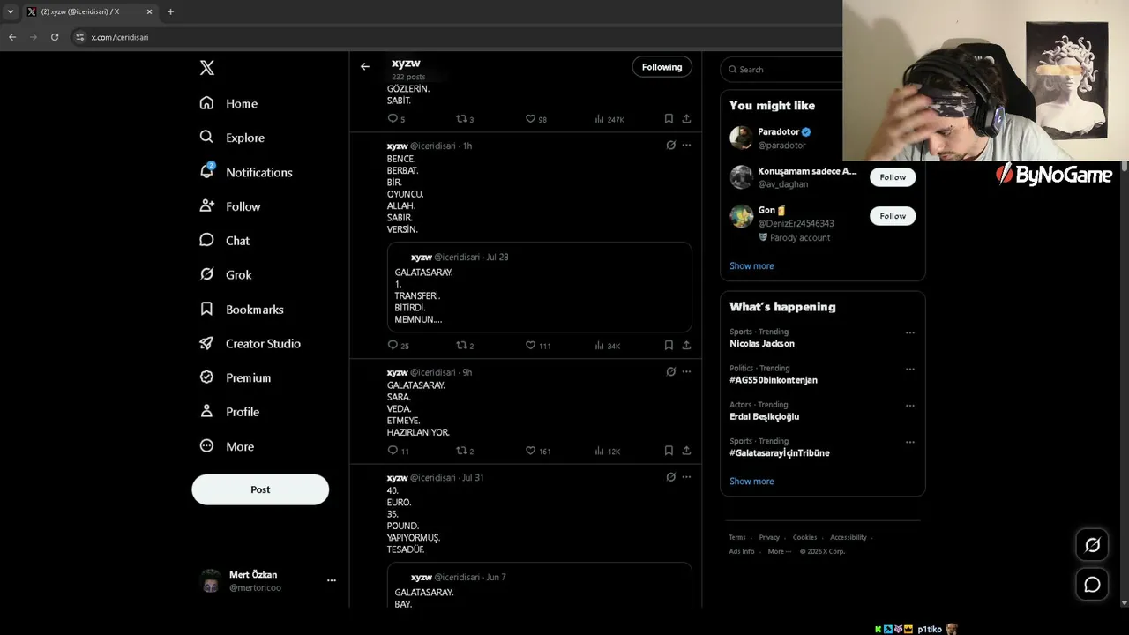
Task: Click Grok icon on 40. EURO. post
Action: click(670, 477)
